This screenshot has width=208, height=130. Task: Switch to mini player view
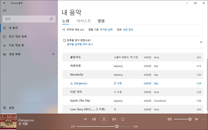click(196, 119)
